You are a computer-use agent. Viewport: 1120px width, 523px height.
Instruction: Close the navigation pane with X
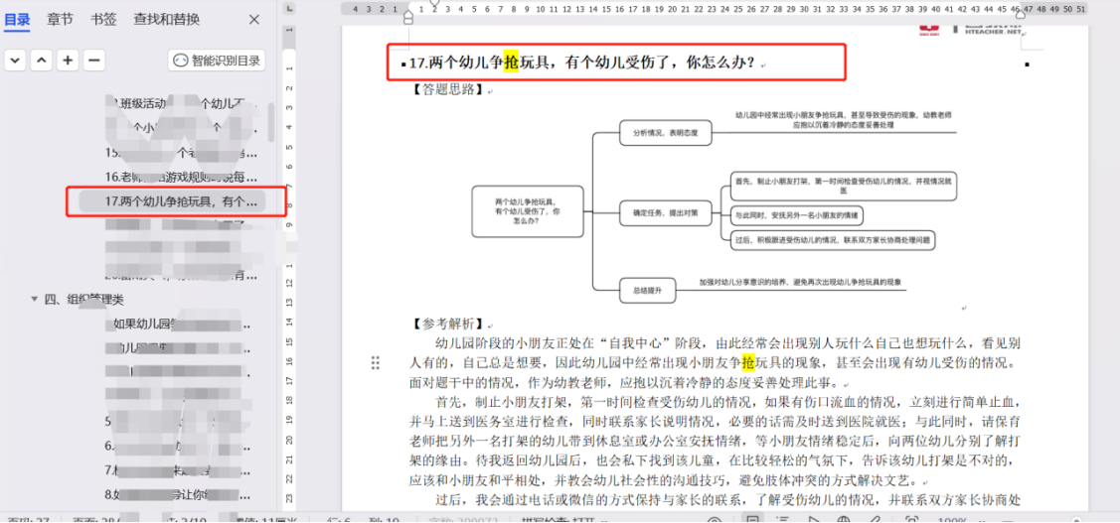tap(254, 20)
